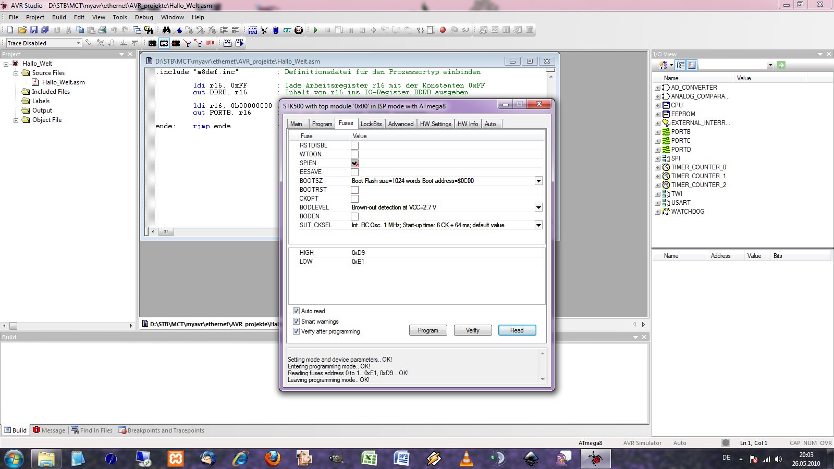
Task: Toggle breakpoint with red circle icon
Action: point(443,30)
